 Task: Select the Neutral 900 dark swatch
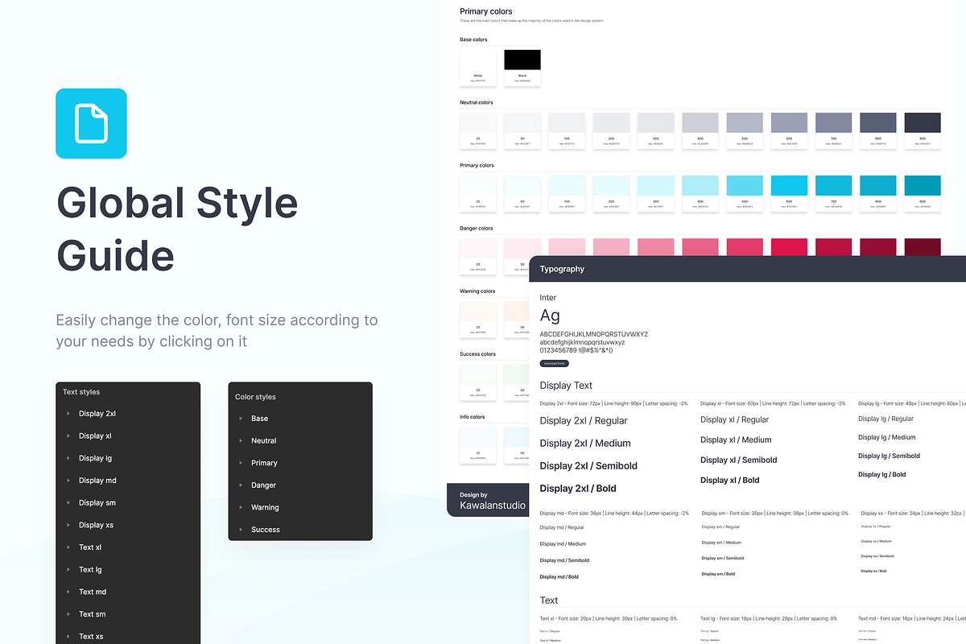click(x=923, y=123)
